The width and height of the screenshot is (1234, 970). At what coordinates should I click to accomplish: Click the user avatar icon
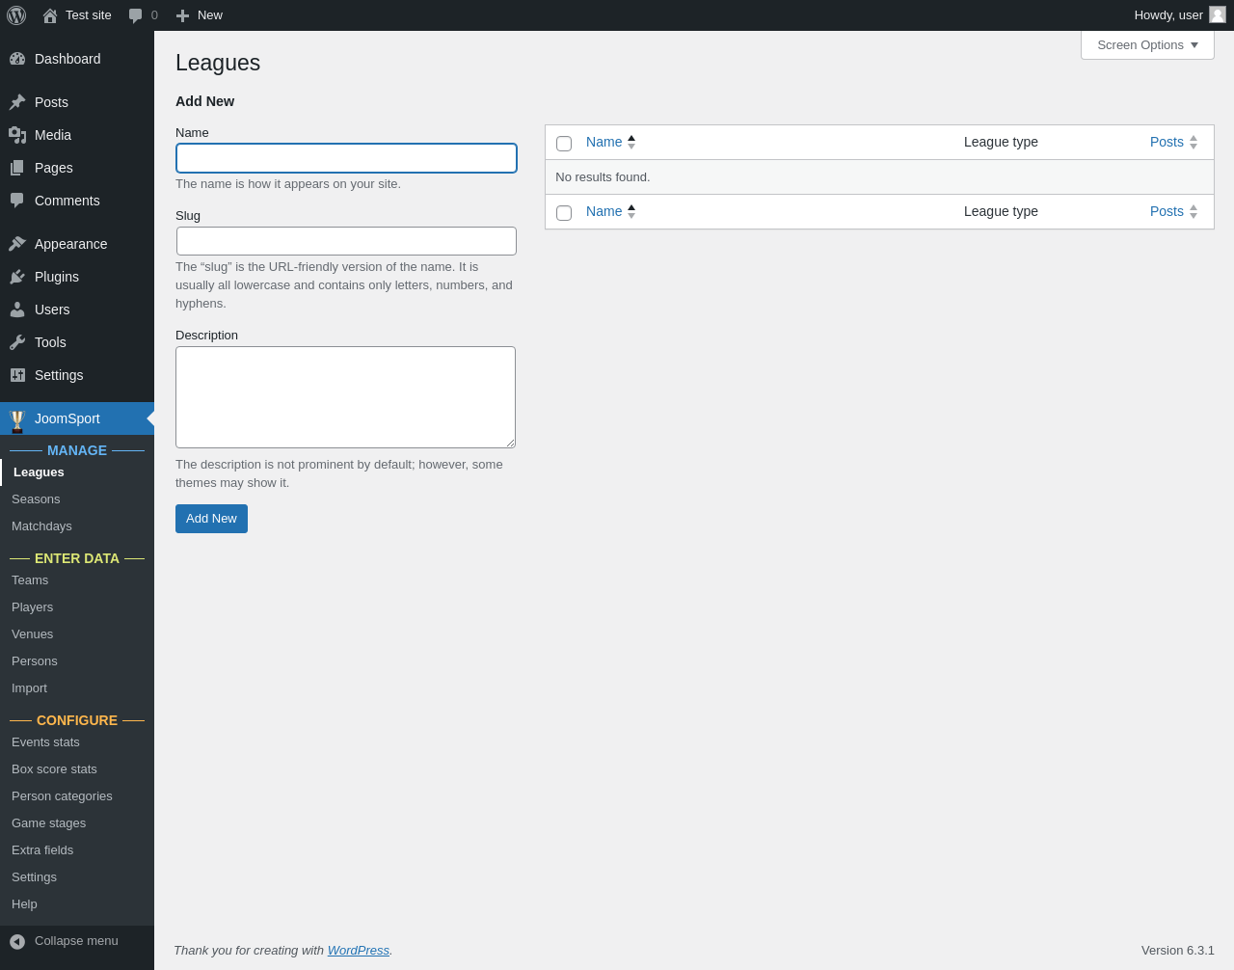click(1218, 14)
